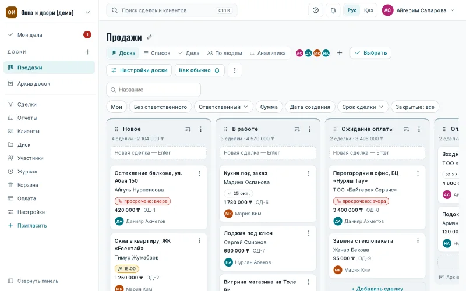Open Сделки in sidebar
The width and height of the screenshot is (466, 291).
(x=49, y=104)
